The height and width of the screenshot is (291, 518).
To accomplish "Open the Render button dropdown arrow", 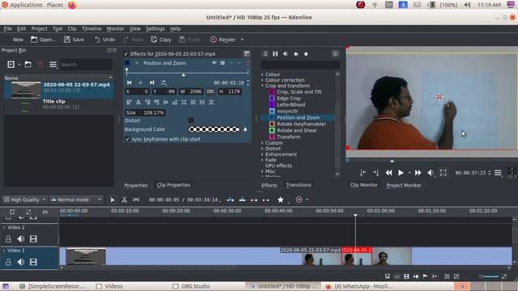I will (x=242, y=40).
